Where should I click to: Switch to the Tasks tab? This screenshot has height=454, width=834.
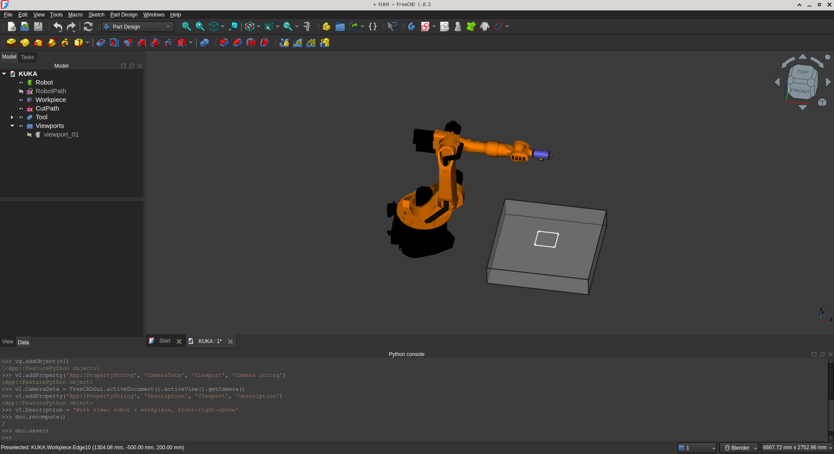tap(27, 57)
